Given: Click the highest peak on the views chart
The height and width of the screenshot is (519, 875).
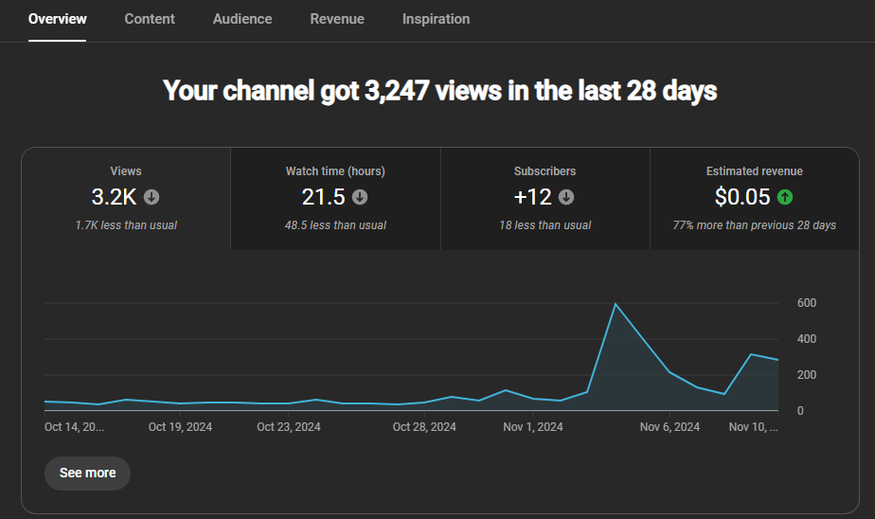Looking at the screenshot, I should point(616,304).
